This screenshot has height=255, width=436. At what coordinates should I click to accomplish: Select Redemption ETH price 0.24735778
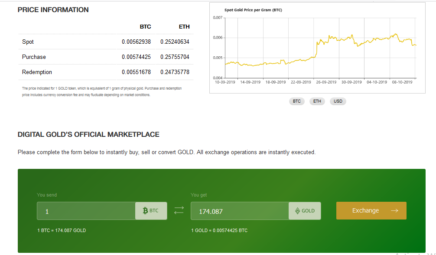(x=175, y=72)
